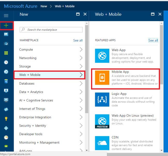168x156 pixels.
Task: Open the Mobile App title
Action: [x=120, y=72]
